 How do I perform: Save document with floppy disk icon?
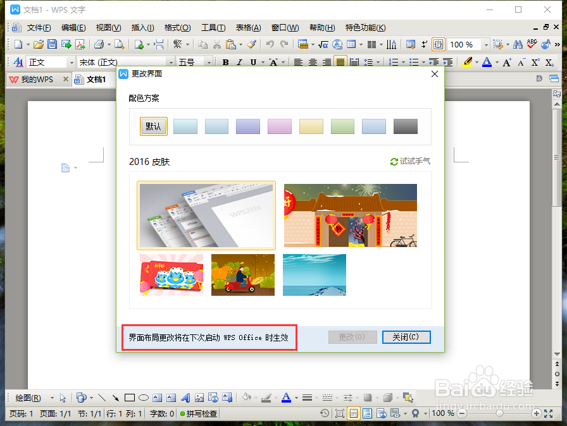[53, 44]
